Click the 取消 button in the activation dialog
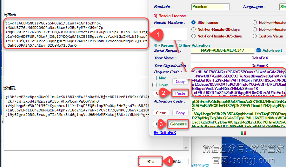 176,161
